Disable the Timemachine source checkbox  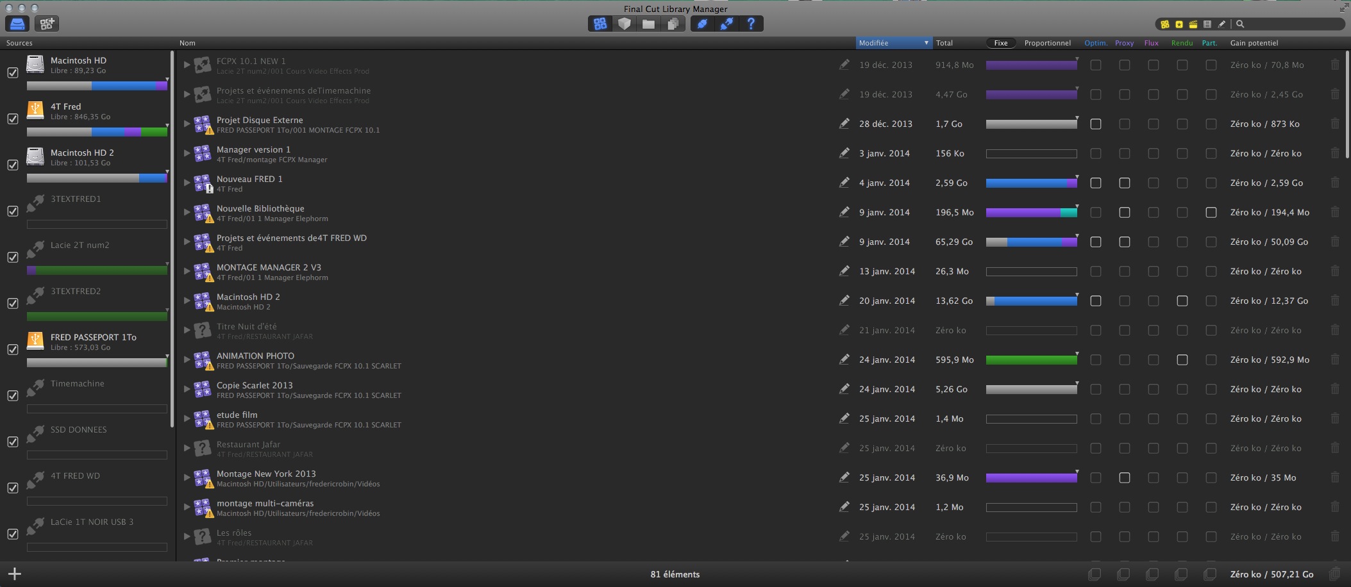(x=13, y=395)
